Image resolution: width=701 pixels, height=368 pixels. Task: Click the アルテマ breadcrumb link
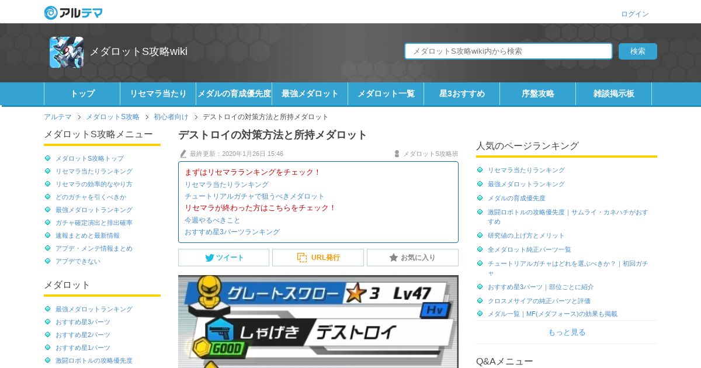click(x=58, y=117)
